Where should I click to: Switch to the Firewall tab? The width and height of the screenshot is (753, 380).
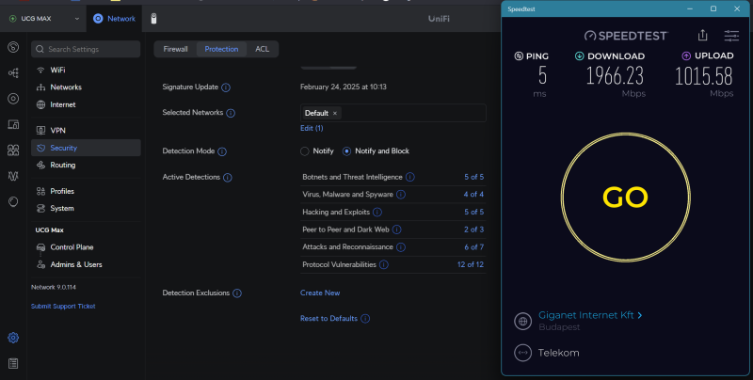click(175, 49)
